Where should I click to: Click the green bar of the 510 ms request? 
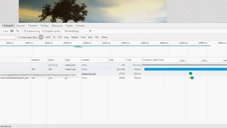190,74
